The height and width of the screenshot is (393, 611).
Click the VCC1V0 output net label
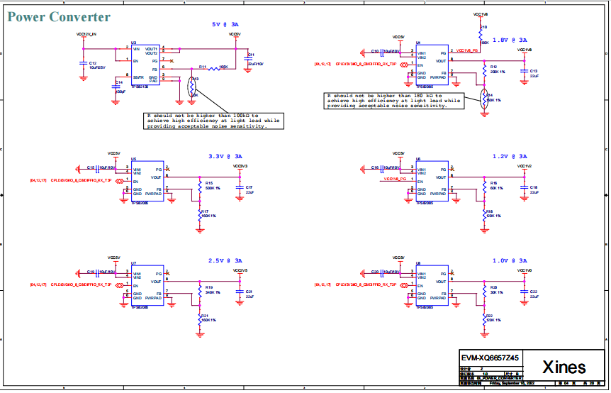click(525, 270)
